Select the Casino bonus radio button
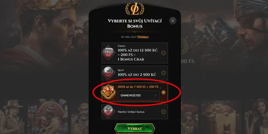Image resolution: width=268 pixels, height=134 pixels. pyautogui.click(x=164, y=53)
